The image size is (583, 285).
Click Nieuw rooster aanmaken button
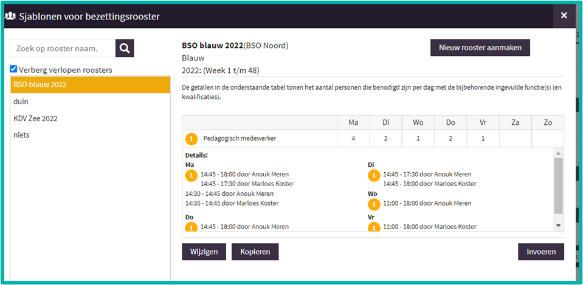480,48
